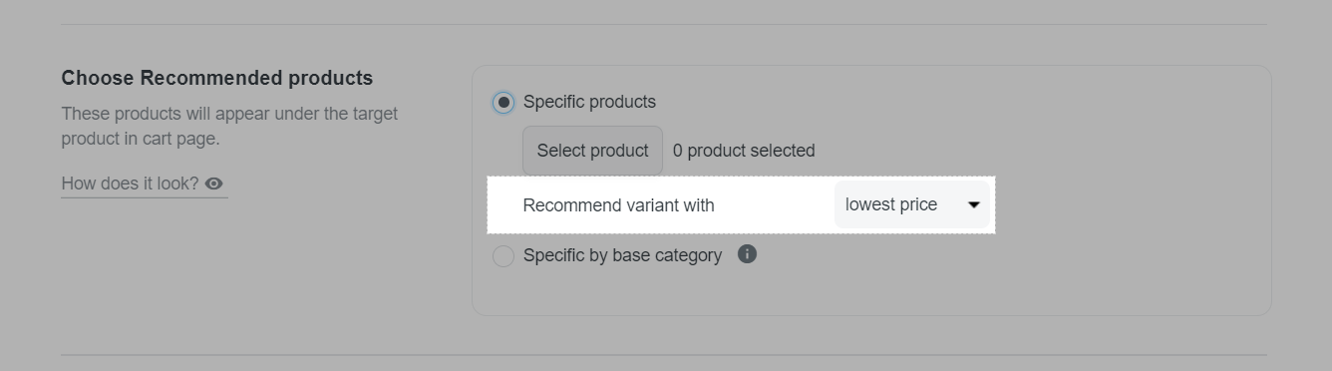Click the lowest price text in variant selector
1332x371 pixels.
(x=891, y=204)
